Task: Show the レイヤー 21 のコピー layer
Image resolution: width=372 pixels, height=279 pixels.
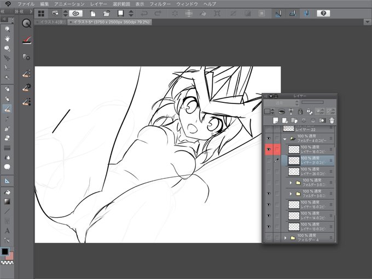Action: (x=269, y=160)
